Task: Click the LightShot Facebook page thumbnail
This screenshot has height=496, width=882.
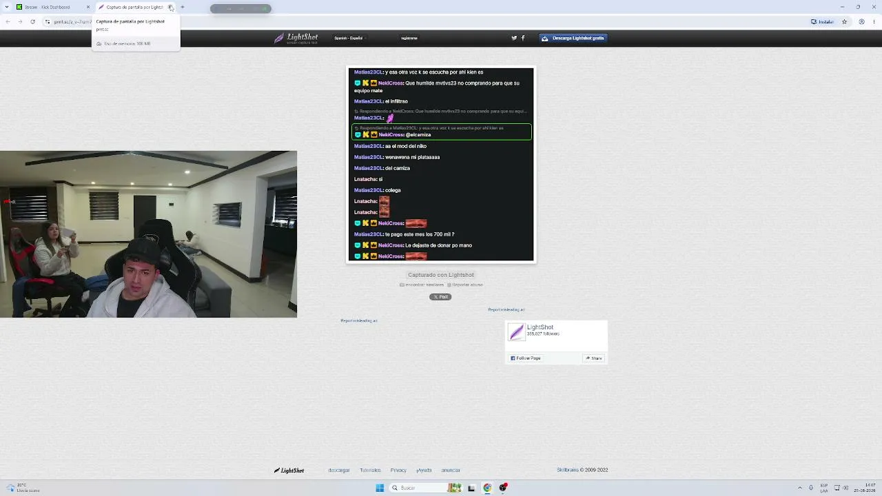Action: pos(516,332)
